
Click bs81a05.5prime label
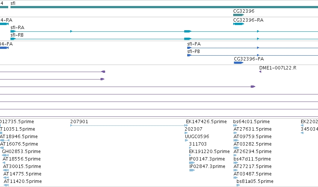tap(255, 181)
